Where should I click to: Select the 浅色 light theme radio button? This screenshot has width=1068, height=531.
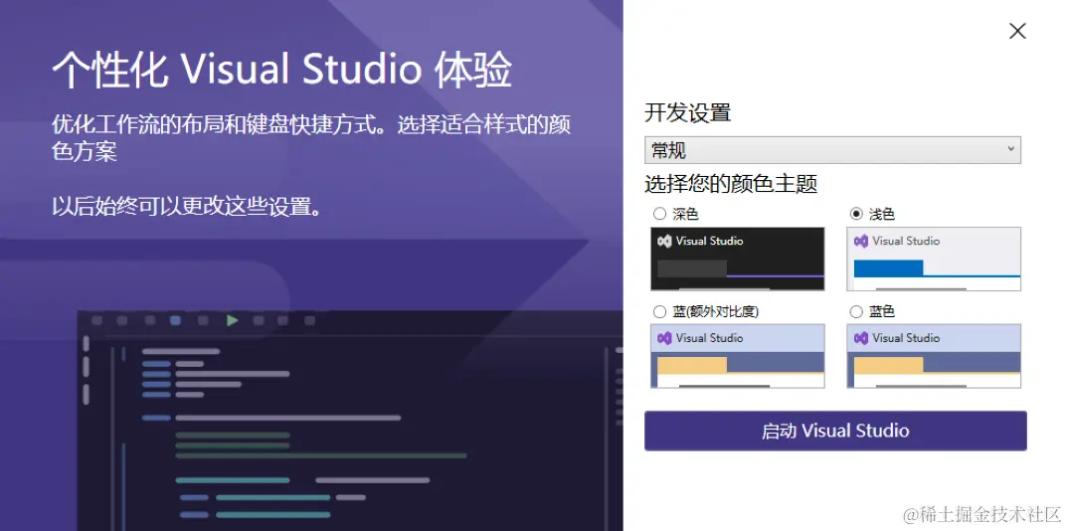click(856, 214)
